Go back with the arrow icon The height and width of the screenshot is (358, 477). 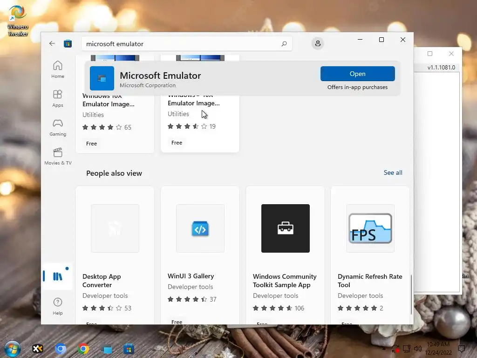click(x=52, y=43)
